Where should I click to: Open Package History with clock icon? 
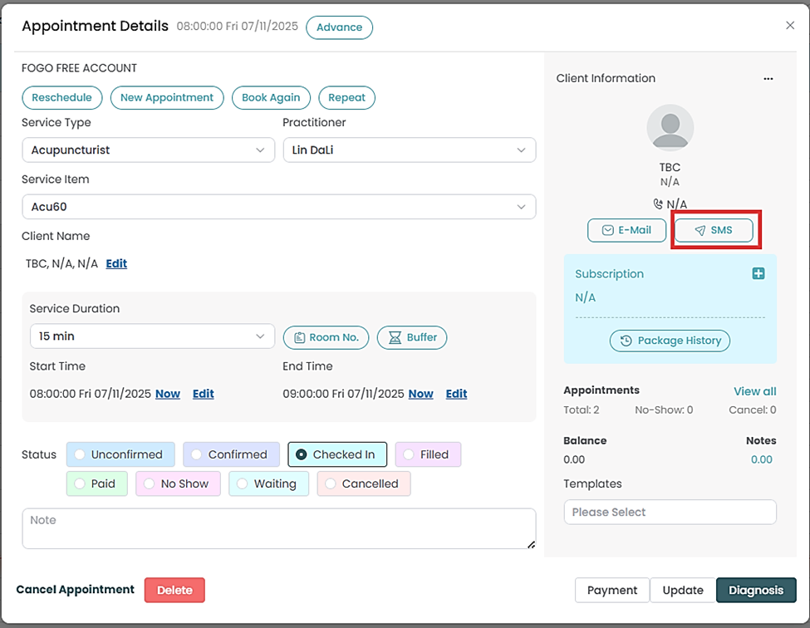[x=670, y=341]
